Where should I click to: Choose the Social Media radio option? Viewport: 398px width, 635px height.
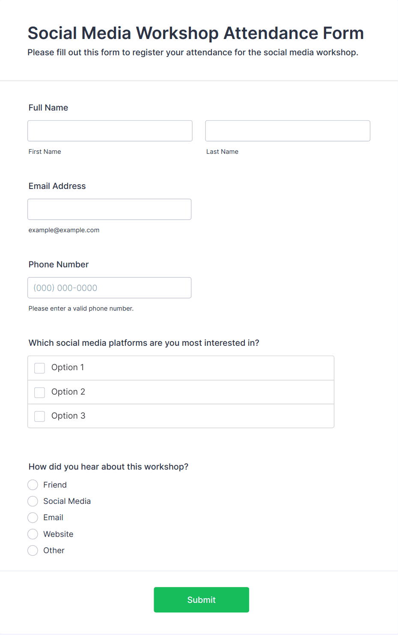33,501
